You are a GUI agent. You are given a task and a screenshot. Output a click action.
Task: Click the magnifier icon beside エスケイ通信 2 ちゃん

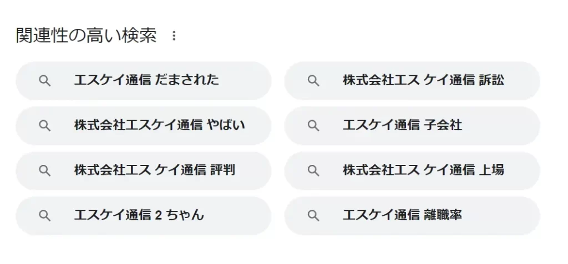45,215
